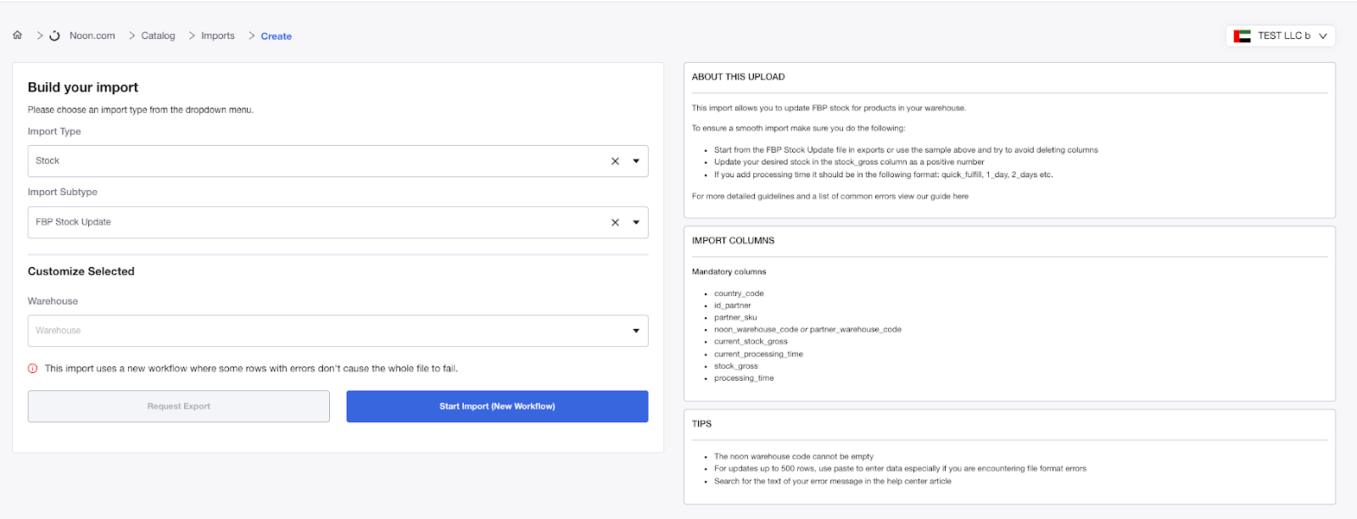Navigate to Catalog in the breadcrumb
Image resolution: width=1357 pixels, height=519 pixels.
[x=158, y=36]
